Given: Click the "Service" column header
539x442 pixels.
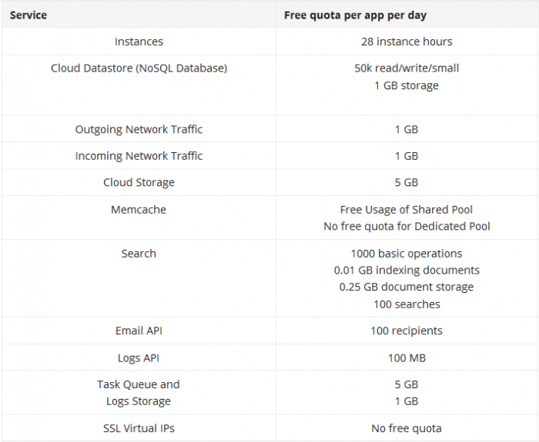Looking at the screenshot, I should point(28,15).
